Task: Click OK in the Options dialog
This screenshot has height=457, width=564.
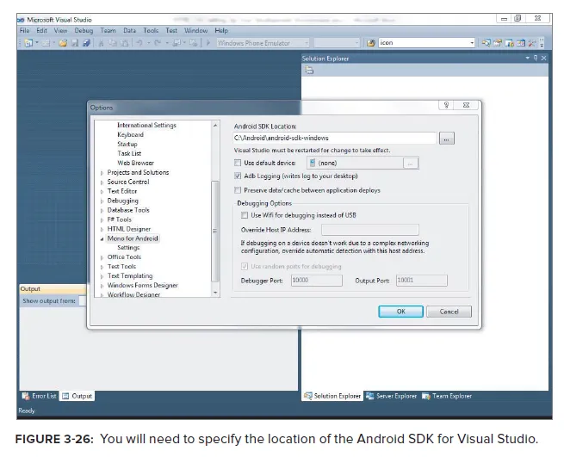Action: click(x=400, y=312)
